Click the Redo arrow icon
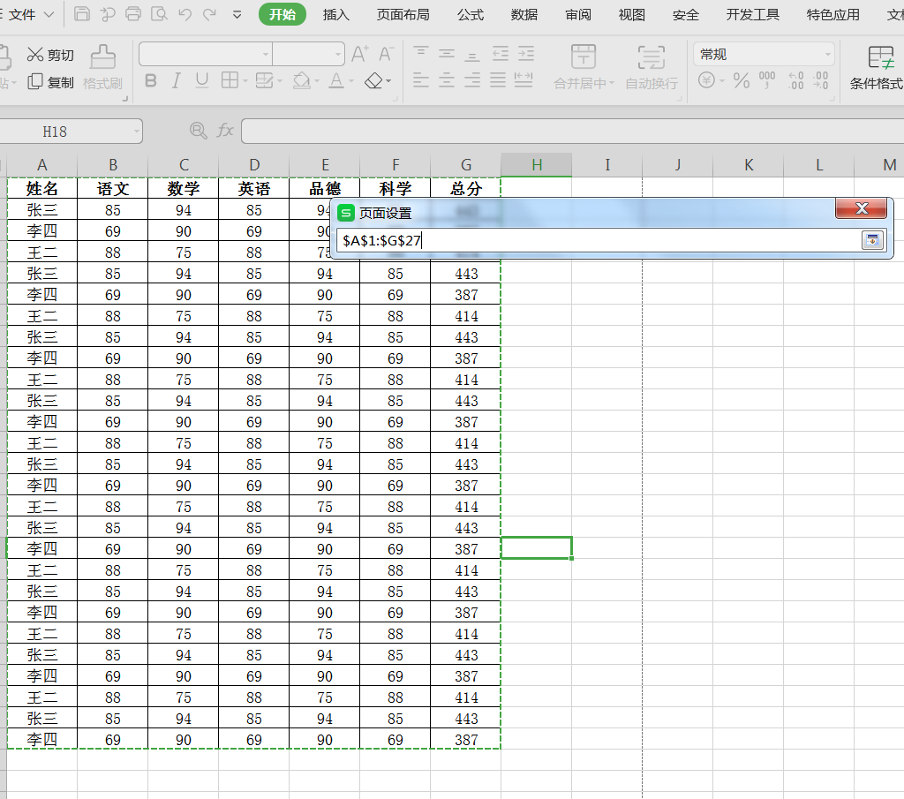This screenshot has width=904, height=799. pos(210,14)
